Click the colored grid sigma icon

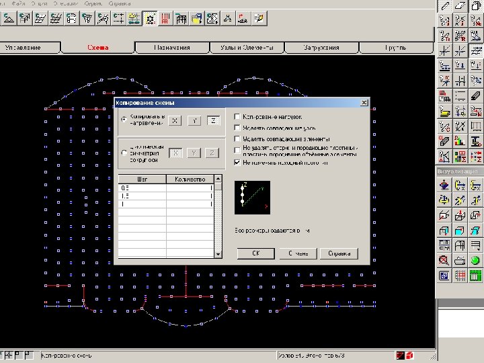(x=460, y=157)
